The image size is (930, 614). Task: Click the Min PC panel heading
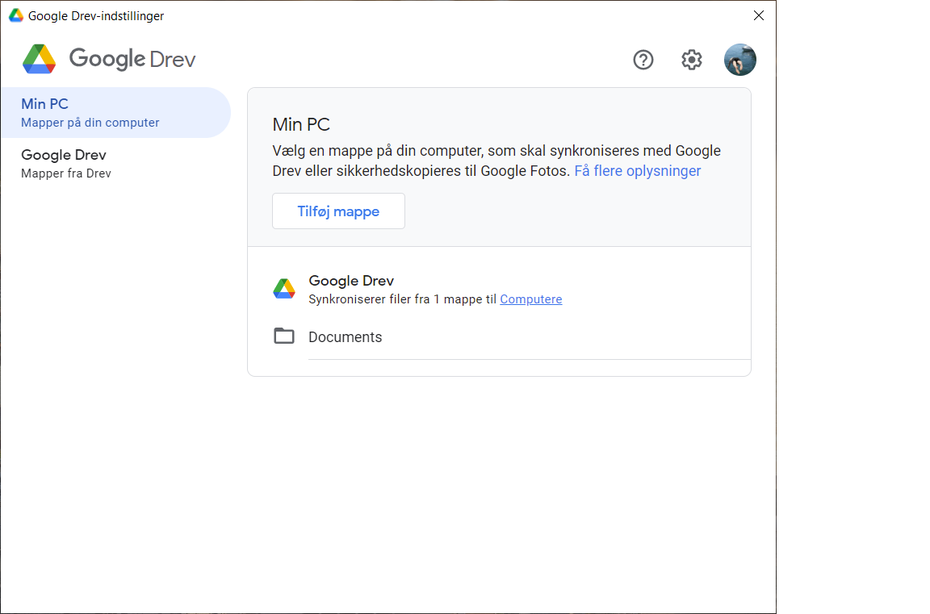[301, 124]
